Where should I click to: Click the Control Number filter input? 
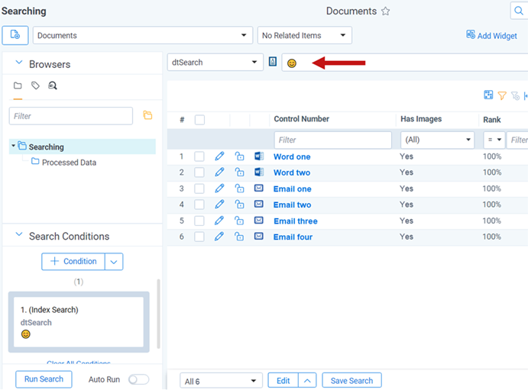click(332, 140)
